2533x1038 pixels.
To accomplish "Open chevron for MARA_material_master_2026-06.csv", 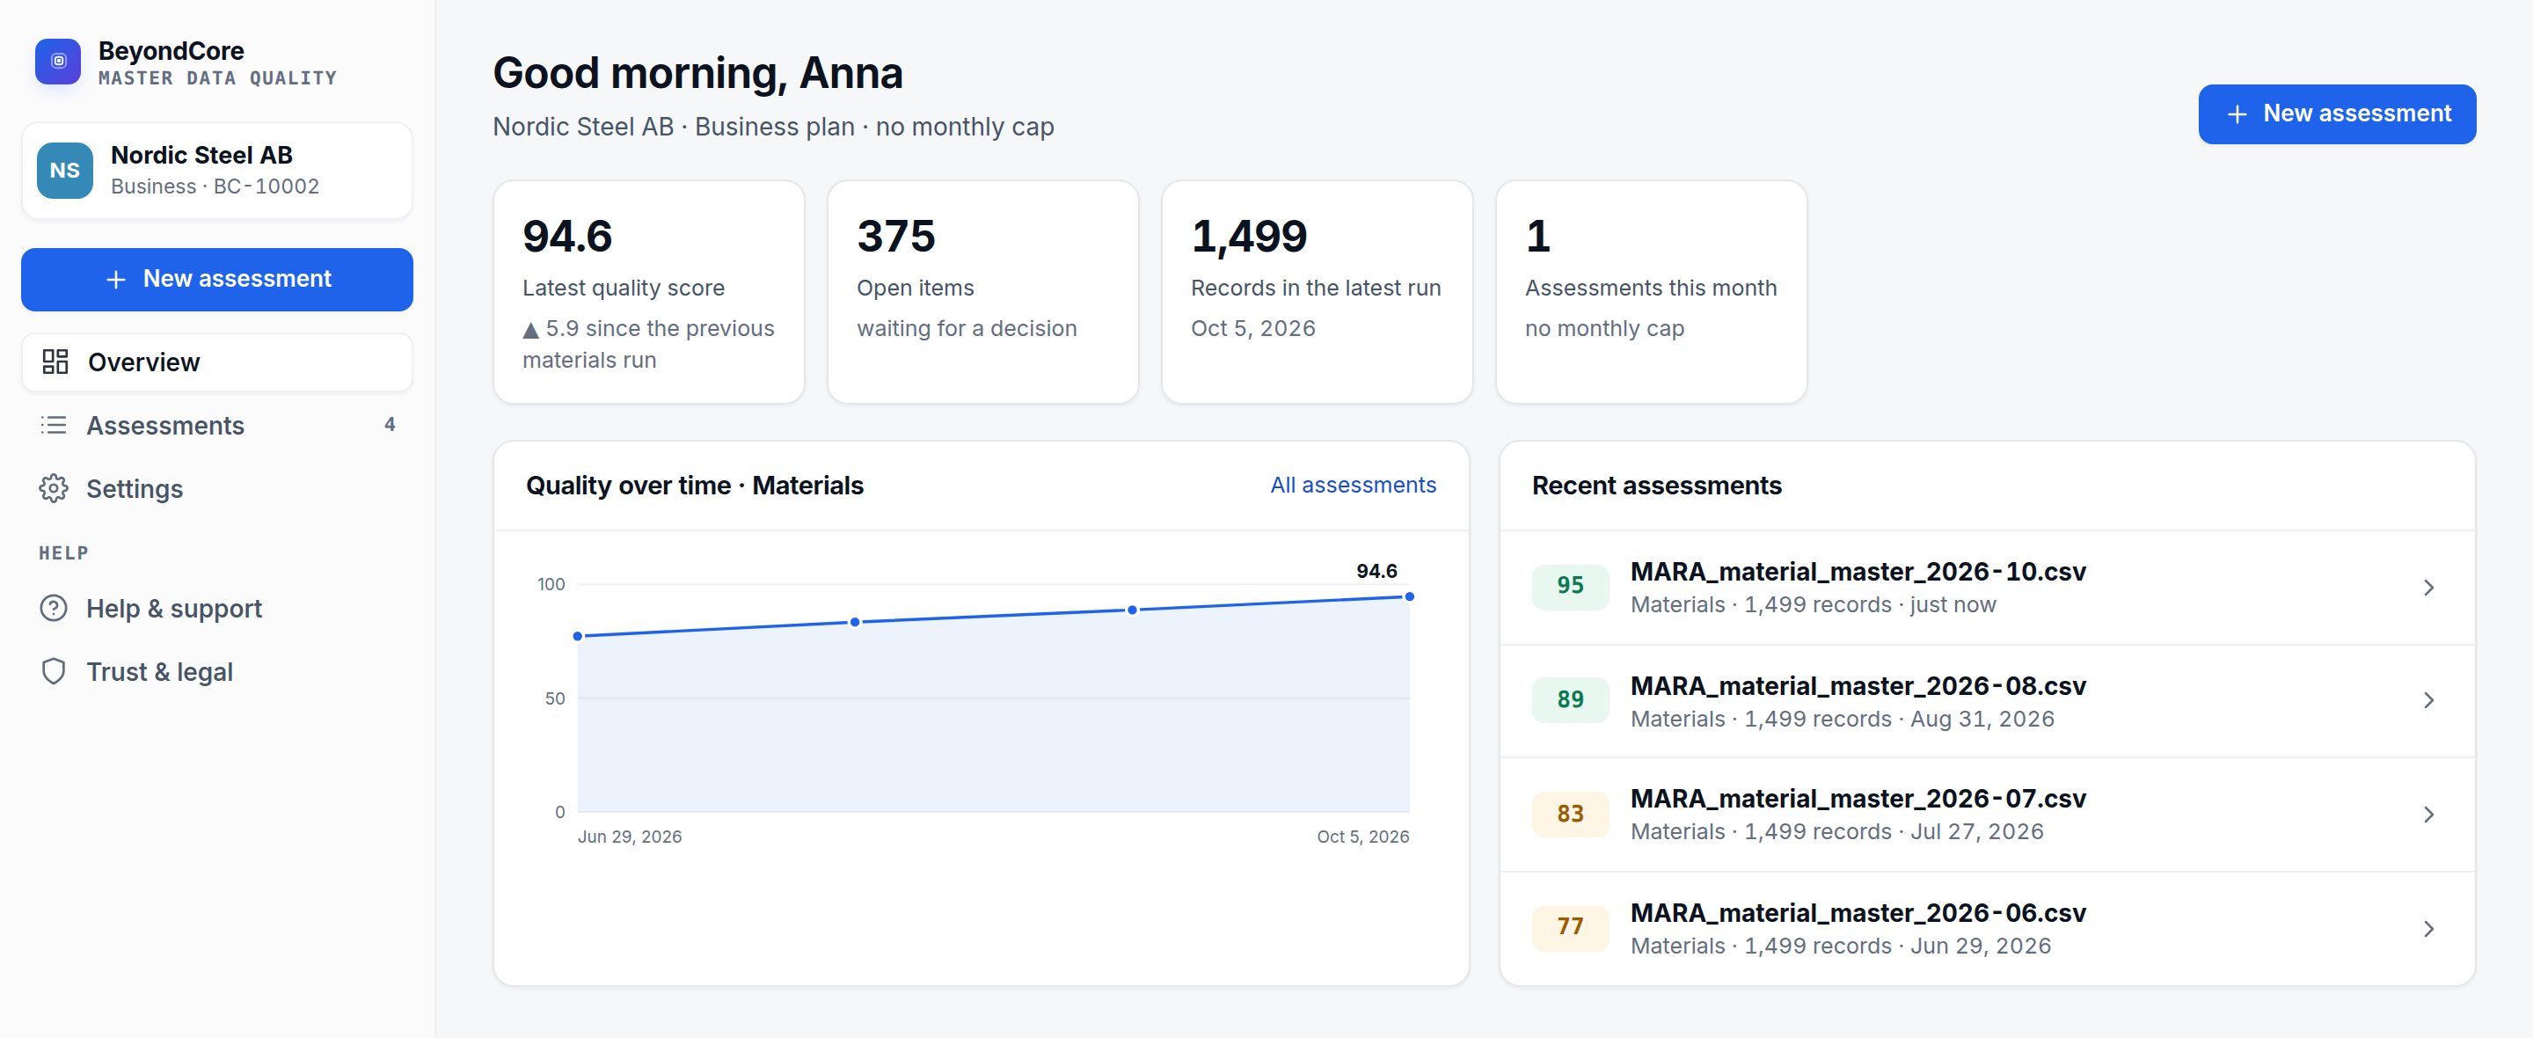I will tap(2428, 929).
